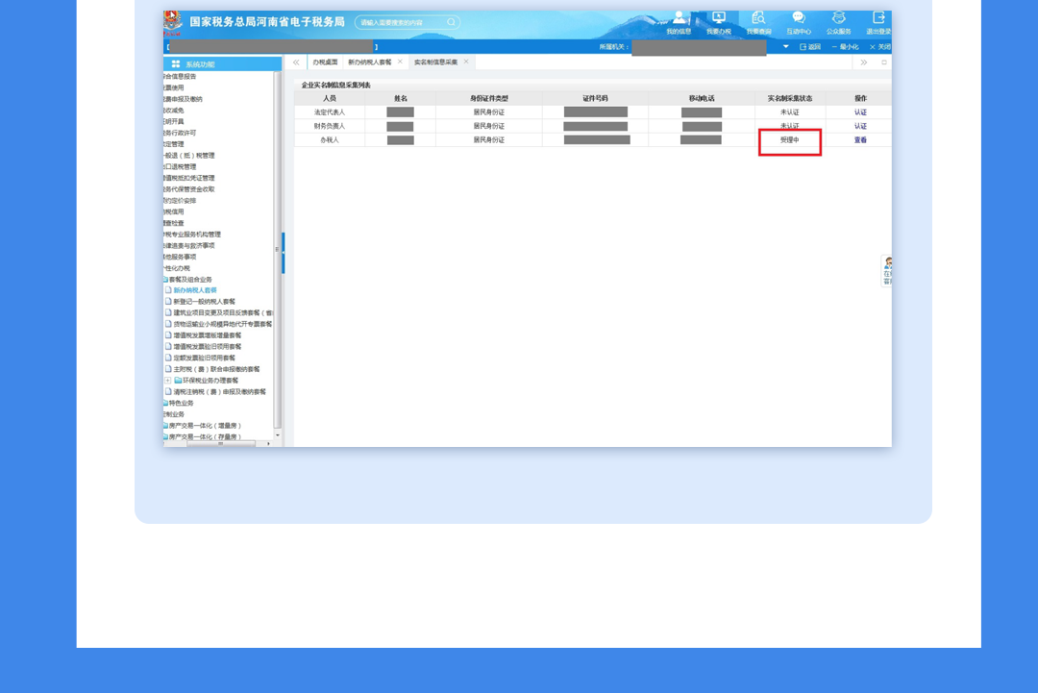The image size is (1038, 693).
Task: Click the 退出登录 logout icon
Action: coord(878,18)
